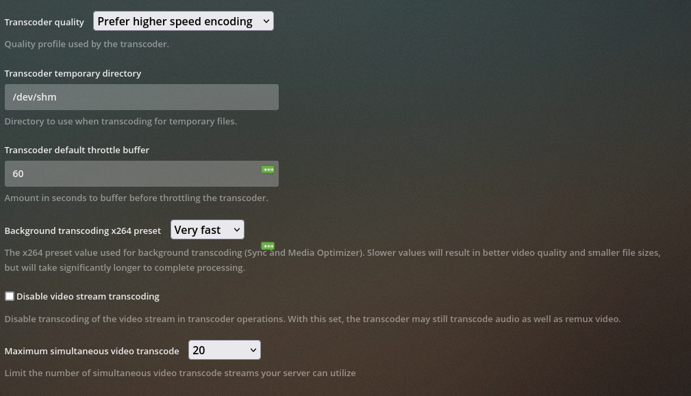Click the 'Transcoder quality' field label
Screen dimensions: 691x396
tap(44, 22)
